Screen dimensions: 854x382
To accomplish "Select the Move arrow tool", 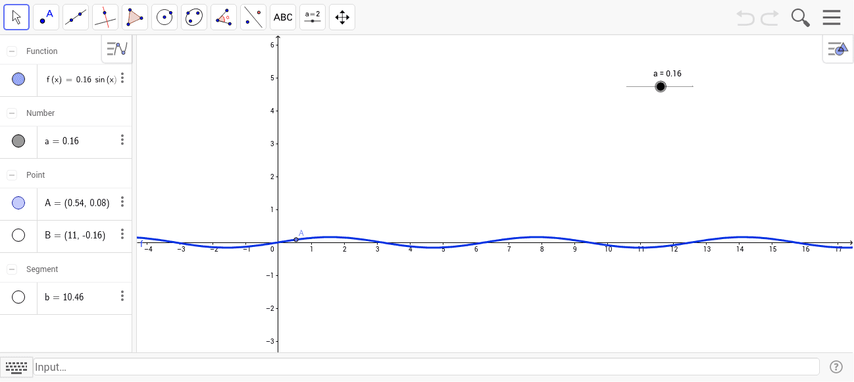I will click(16, 17).
